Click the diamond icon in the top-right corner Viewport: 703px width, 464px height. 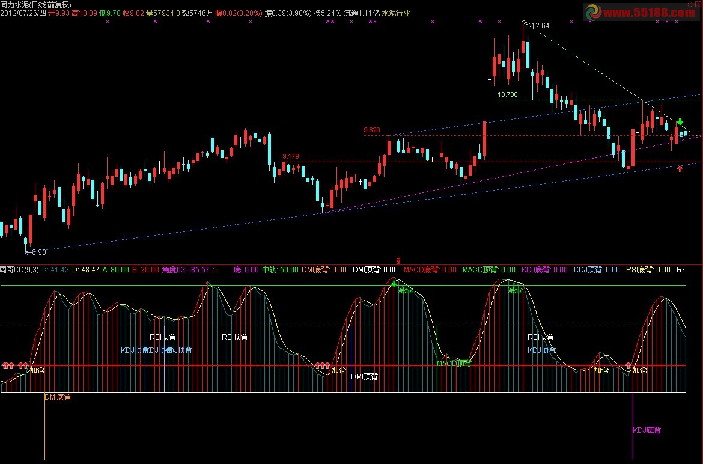pyautogui.click(x=690, y=4)
